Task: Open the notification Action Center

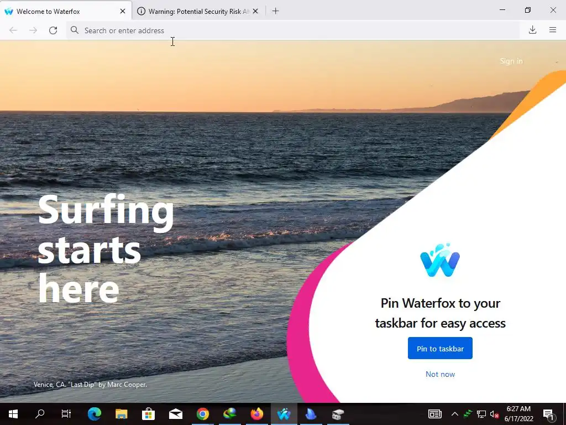Action: [x=549, y=414]
